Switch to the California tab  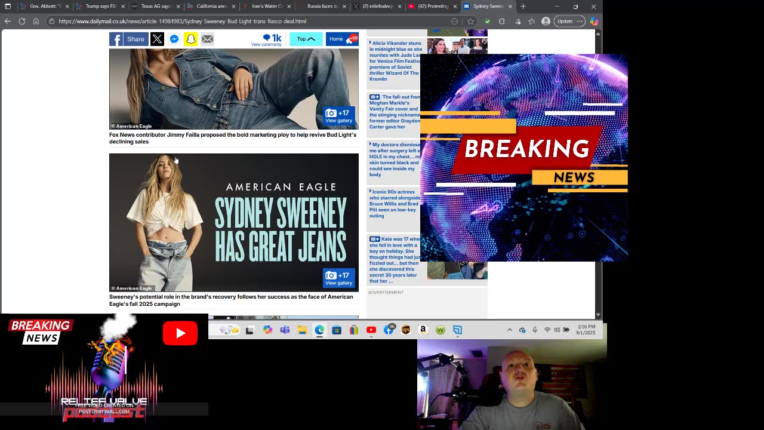210,7
